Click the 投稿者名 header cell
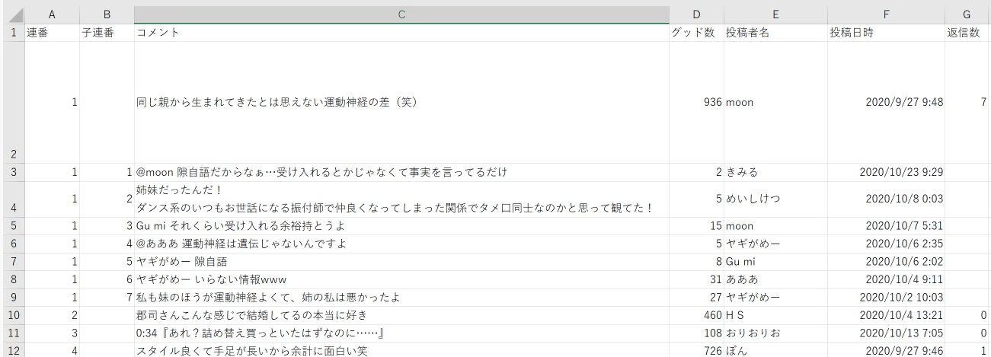Image resolution: width=991 pixels, height=357 pixels. tap(775, 33)
